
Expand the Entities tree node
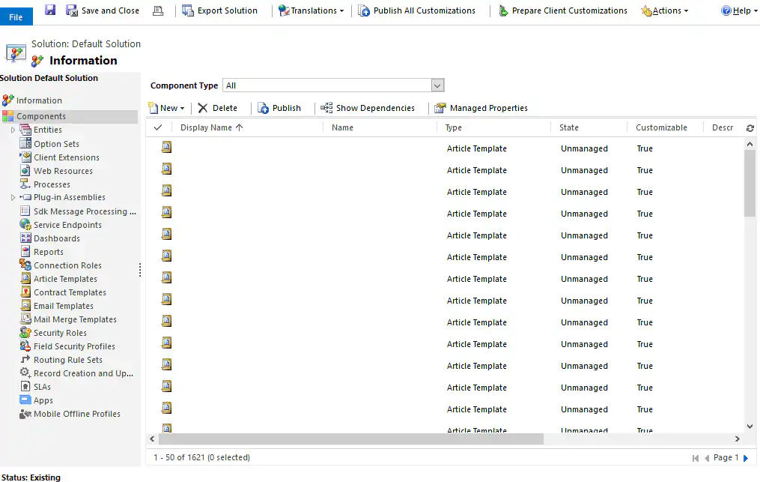tap(13, 130)
